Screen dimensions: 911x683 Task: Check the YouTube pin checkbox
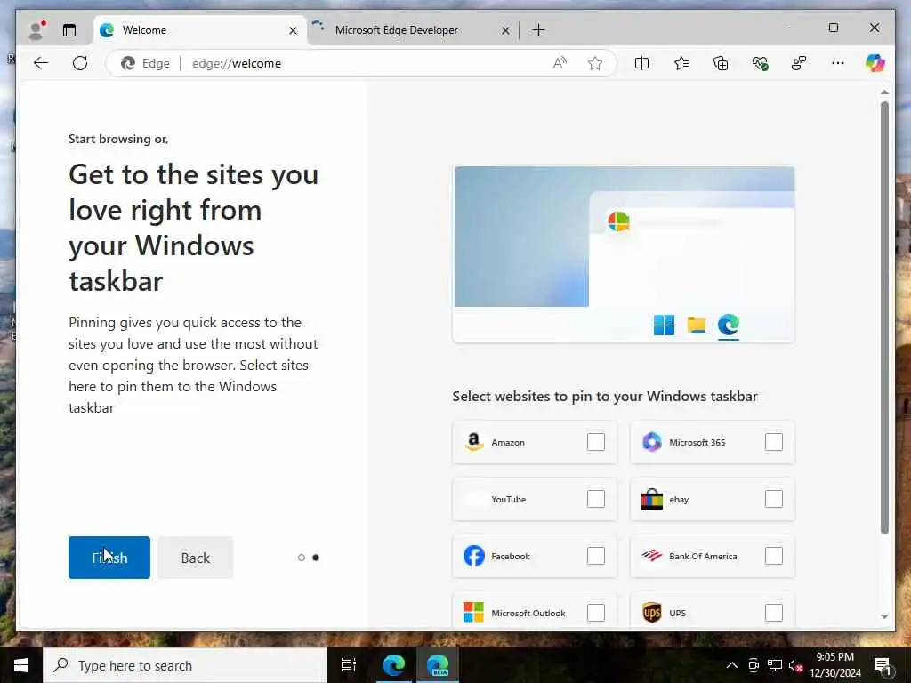point(595,499)
